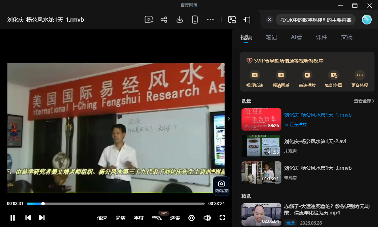378x227 pixels.
Task: Open the 选集 episode picker
Action: pos(175,218)
